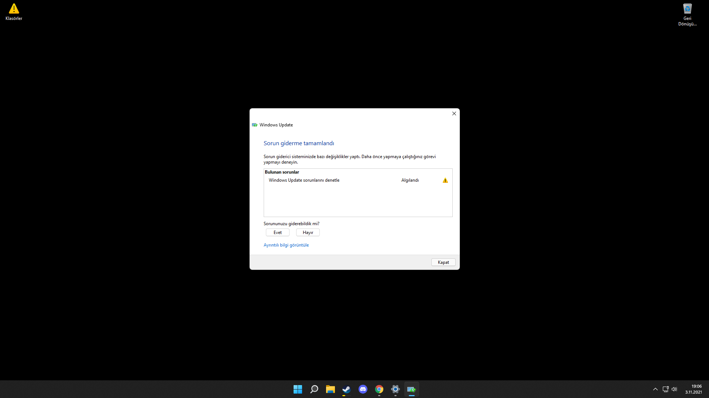Click the Windows Update troubleshooter taskbar icon

[x=411, y=389]
